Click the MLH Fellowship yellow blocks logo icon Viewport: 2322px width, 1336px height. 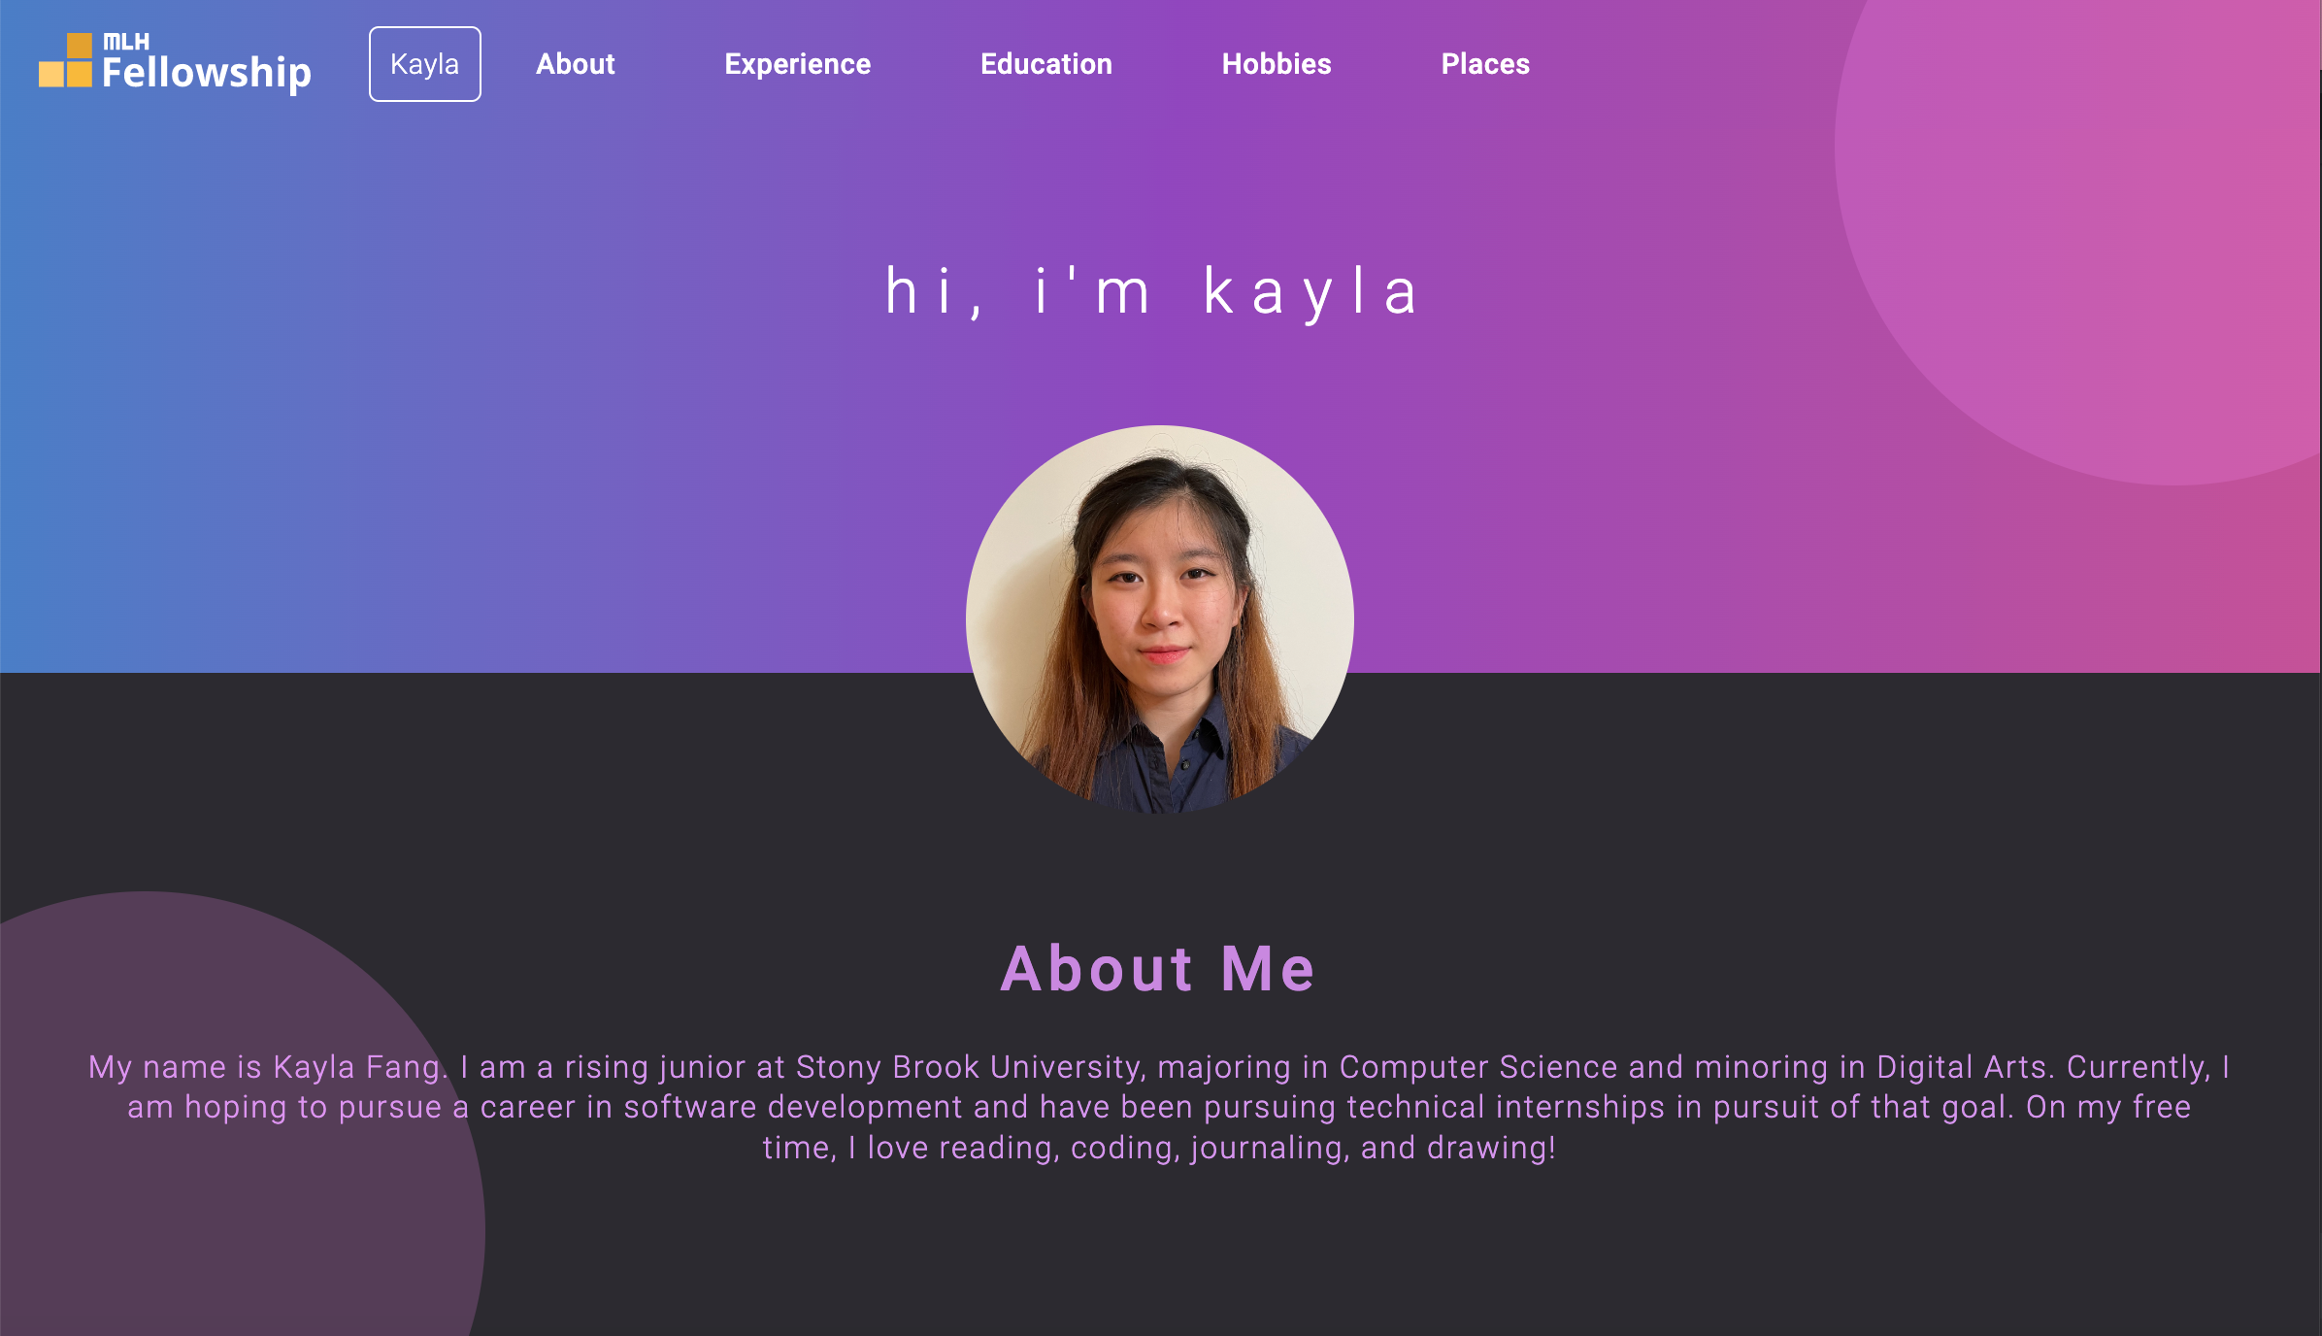pyautogui.click(x=65, y=60)
